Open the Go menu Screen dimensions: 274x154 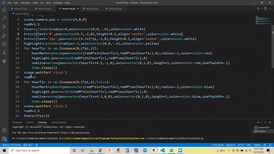pyautogui.click(x=42, y=3)
